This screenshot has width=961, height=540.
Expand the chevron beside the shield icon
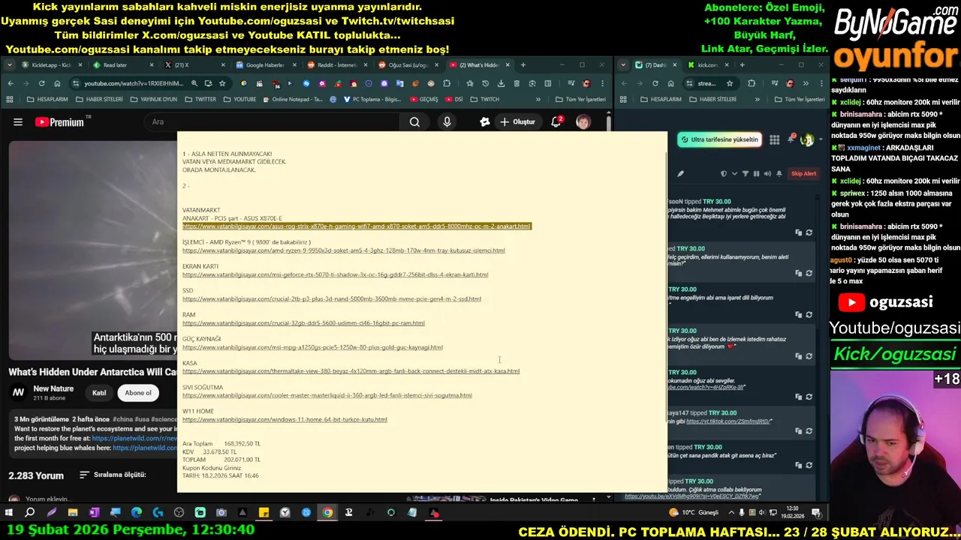[733, 174]
